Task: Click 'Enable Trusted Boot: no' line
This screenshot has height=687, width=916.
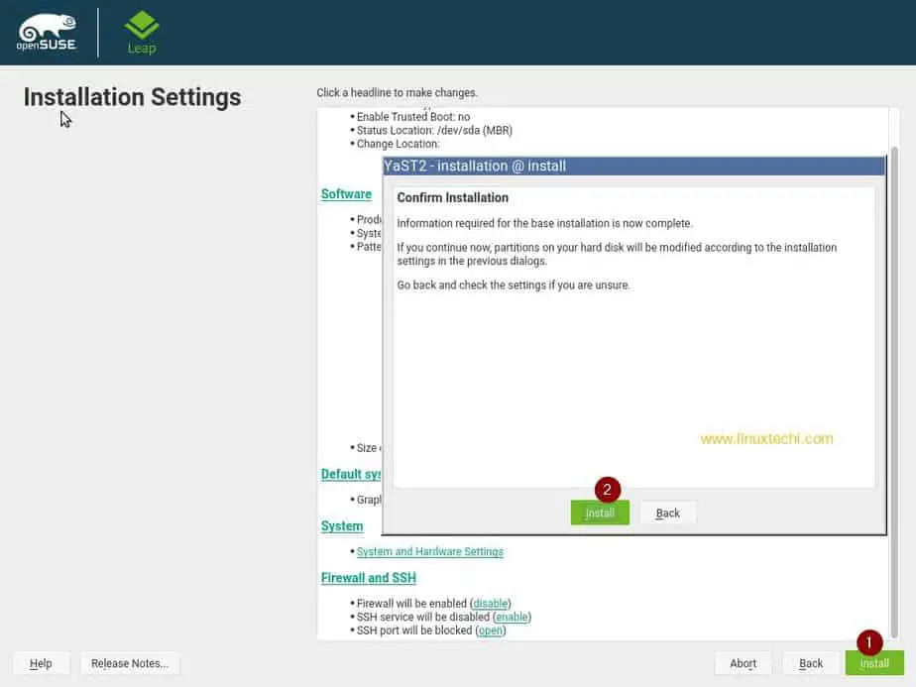Action: coord(413,117)
